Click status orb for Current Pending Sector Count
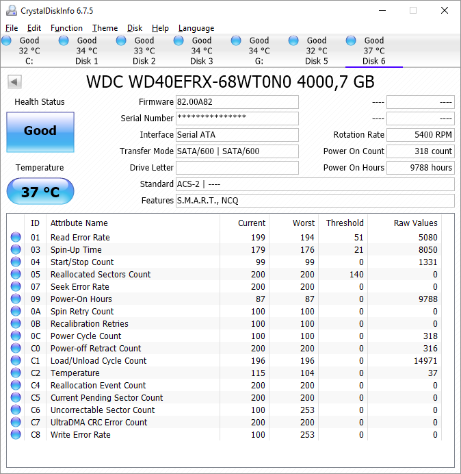The image size is (461, 474). (16, 397)
